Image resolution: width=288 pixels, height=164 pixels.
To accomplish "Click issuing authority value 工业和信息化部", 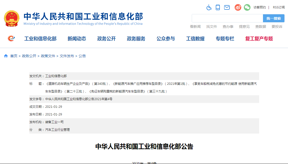I will pos(56,76).
